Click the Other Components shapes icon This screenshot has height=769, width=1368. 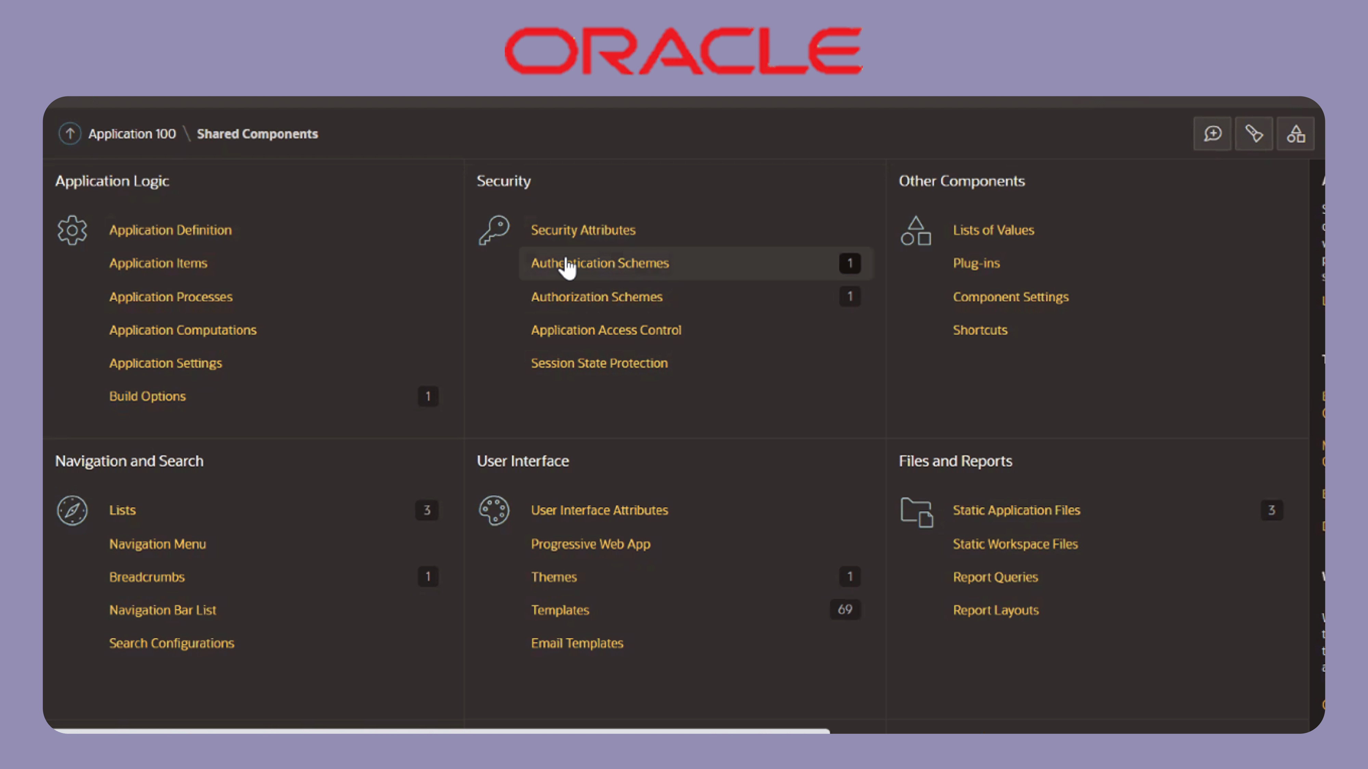916,231
